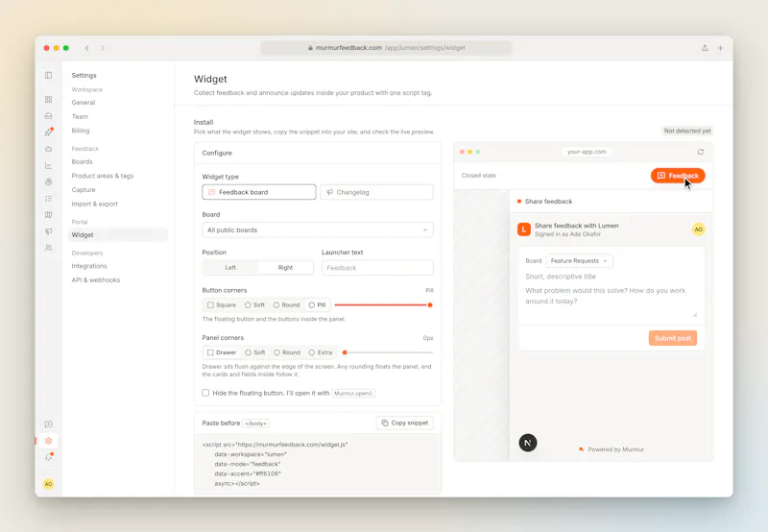This screenshot has height=532, width=768.
Task: Toggle the sidebar collapse icon in the left rail
Action: pos(49,75)
